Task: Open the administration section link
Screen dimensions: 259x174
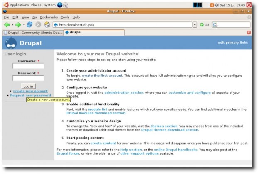Action: (124, 93)
